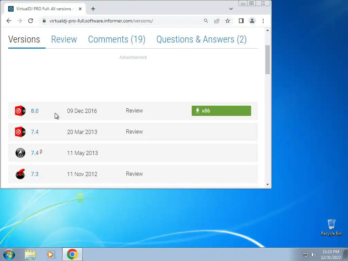
Task: Launch Windows Media Player from taskbar
Action: pyautogui.click(x=51, y=254)
